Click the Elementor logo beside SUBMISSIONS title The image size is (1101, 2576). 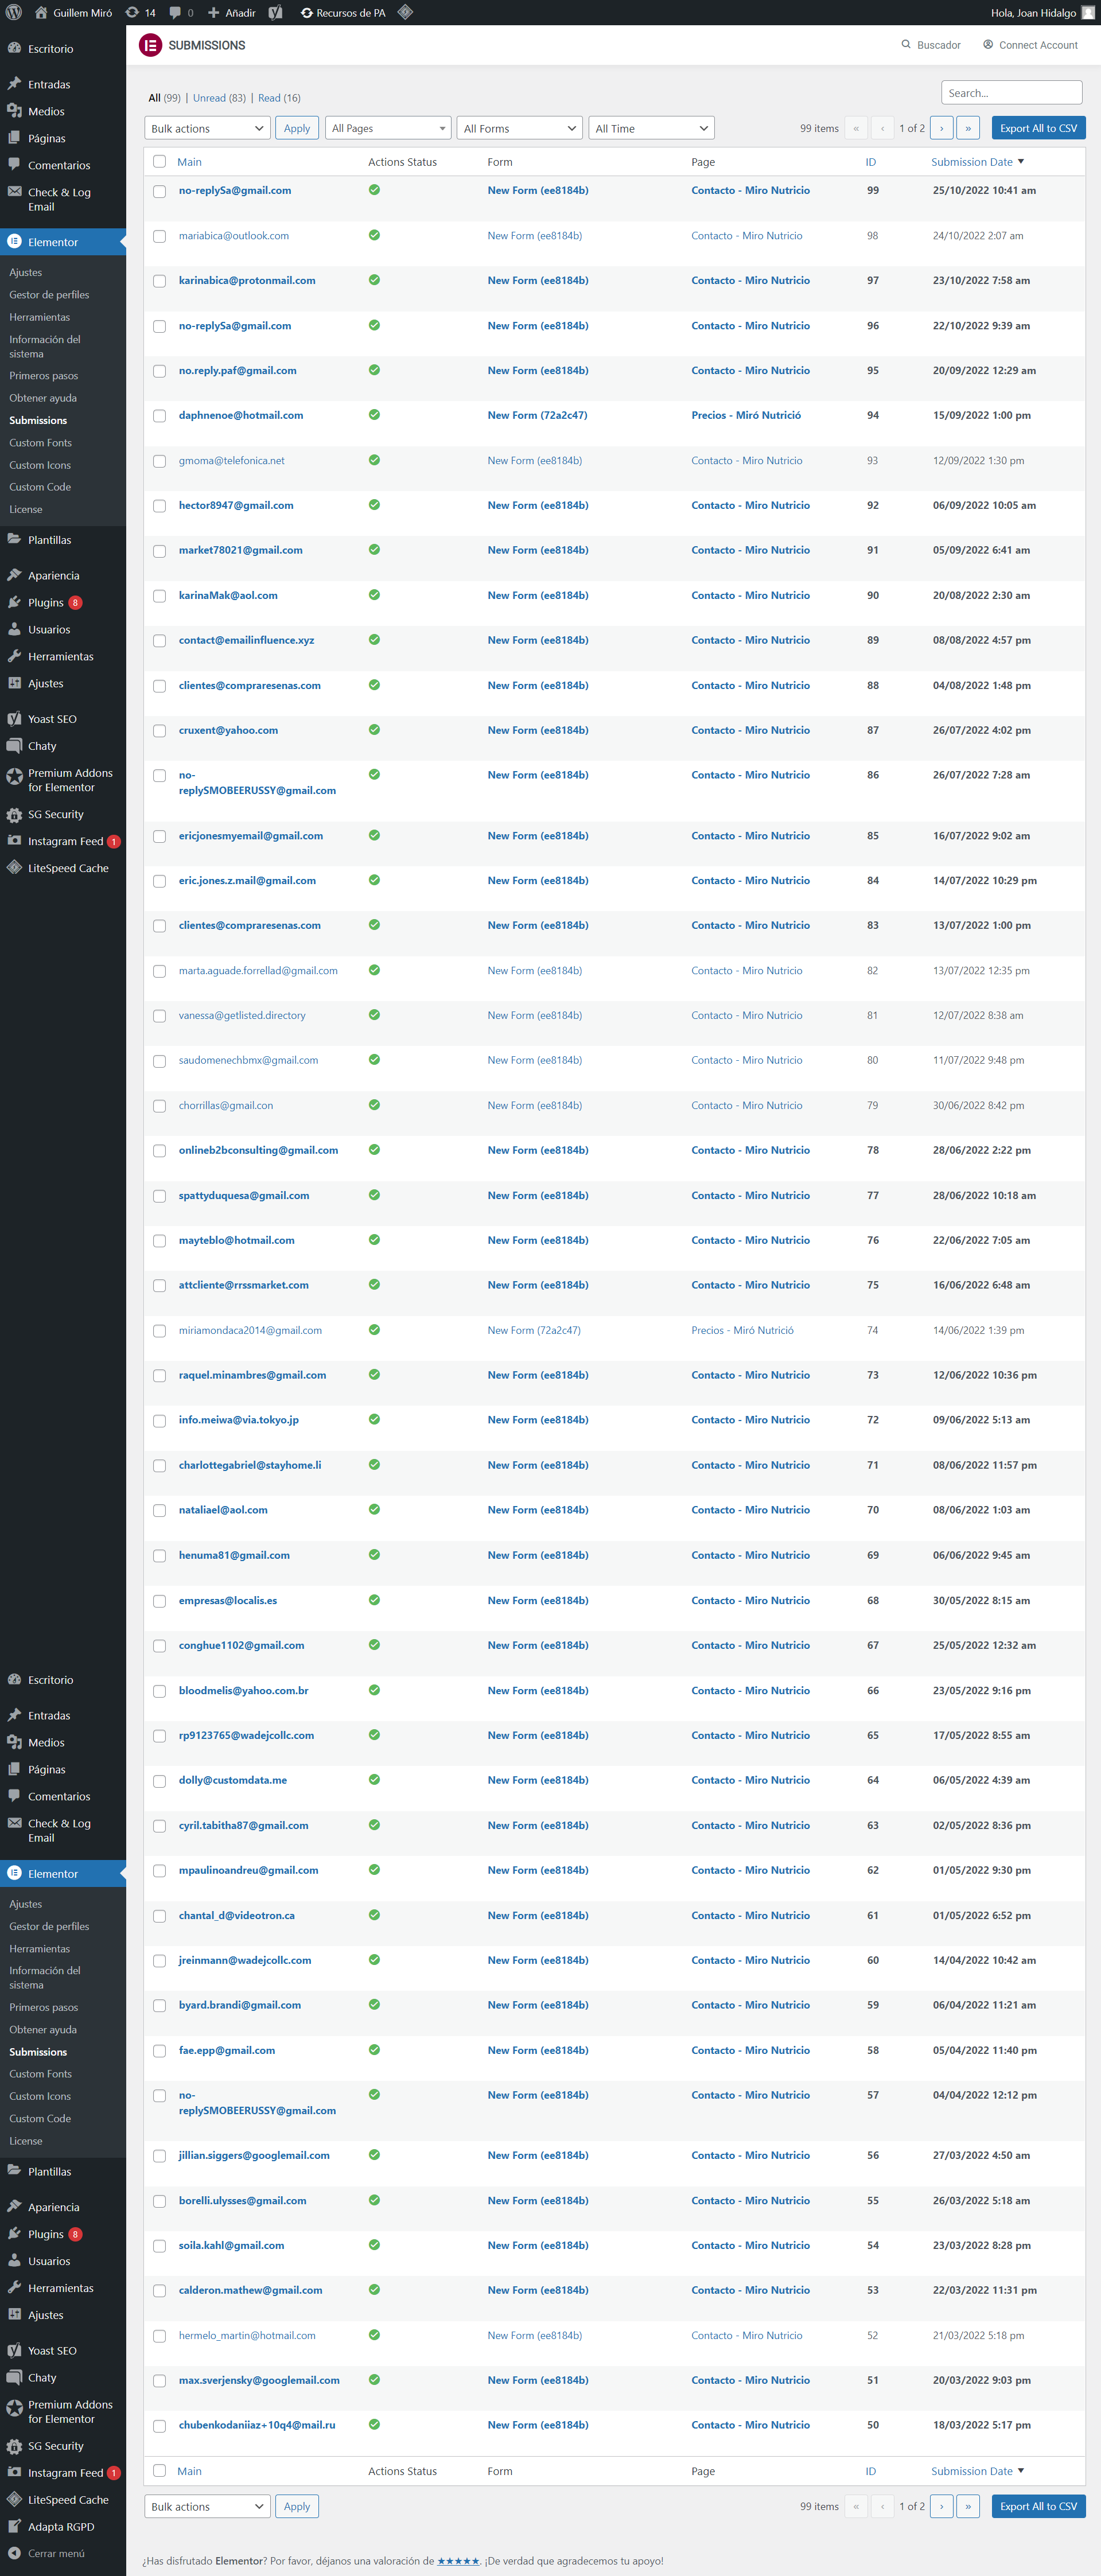click(x=150, y=45)
